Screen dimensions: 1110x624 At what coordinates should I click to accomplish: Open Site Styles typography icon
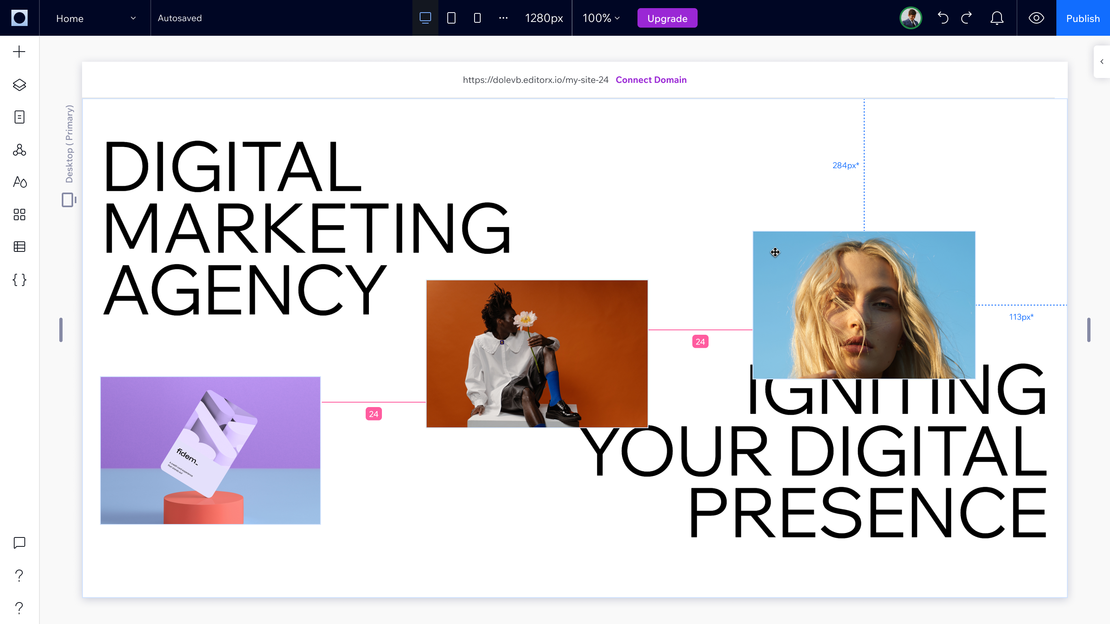coord(20,182)
